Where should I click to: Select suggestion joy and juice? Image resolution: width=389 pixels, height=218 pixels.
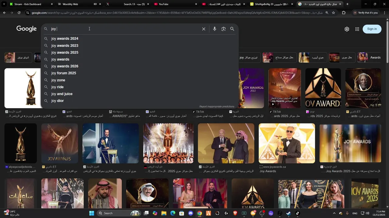coord(139,94)
